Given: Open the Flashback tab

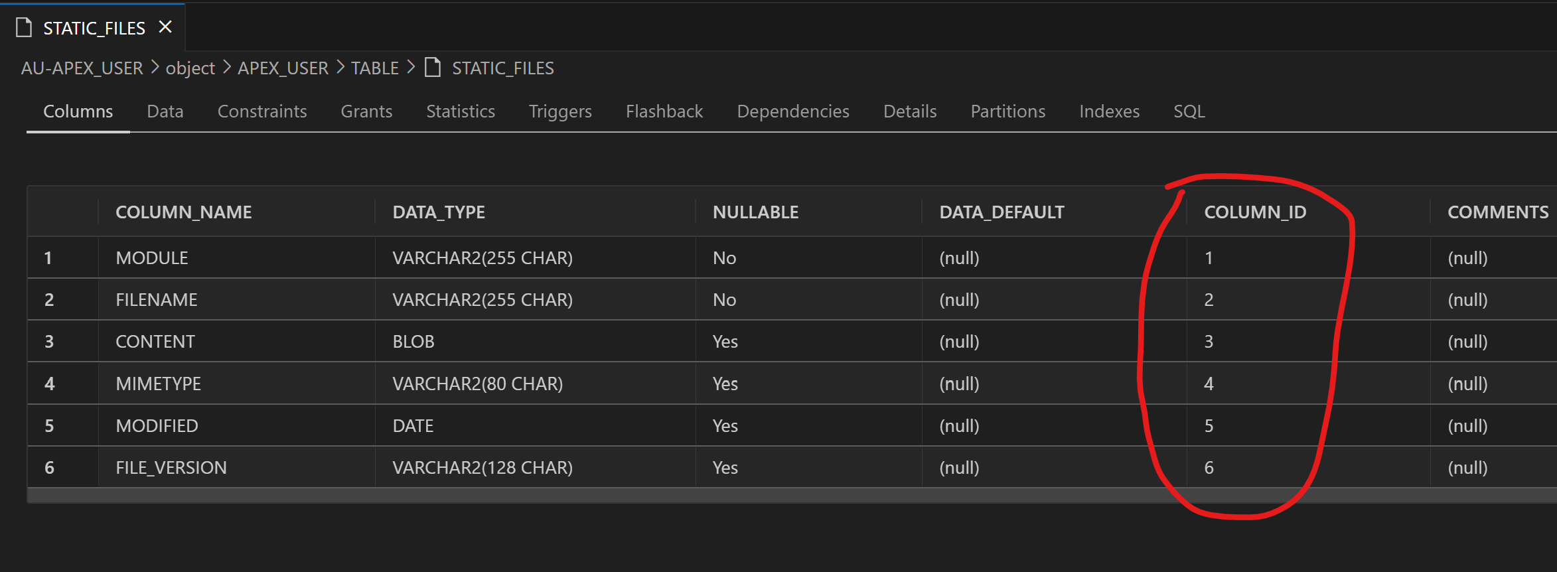Looking at the screenshot, I should pyautogui.click(x=664, y=111).
